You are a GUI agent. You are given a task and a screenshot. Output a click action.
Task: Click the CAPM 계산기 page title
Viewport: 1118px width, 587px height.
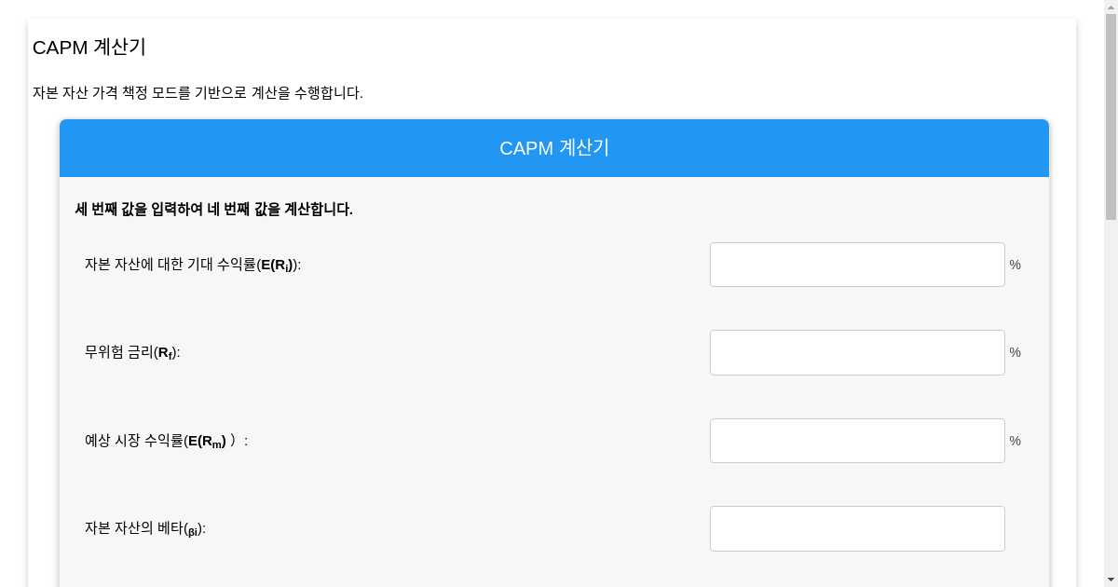(89, 48)
